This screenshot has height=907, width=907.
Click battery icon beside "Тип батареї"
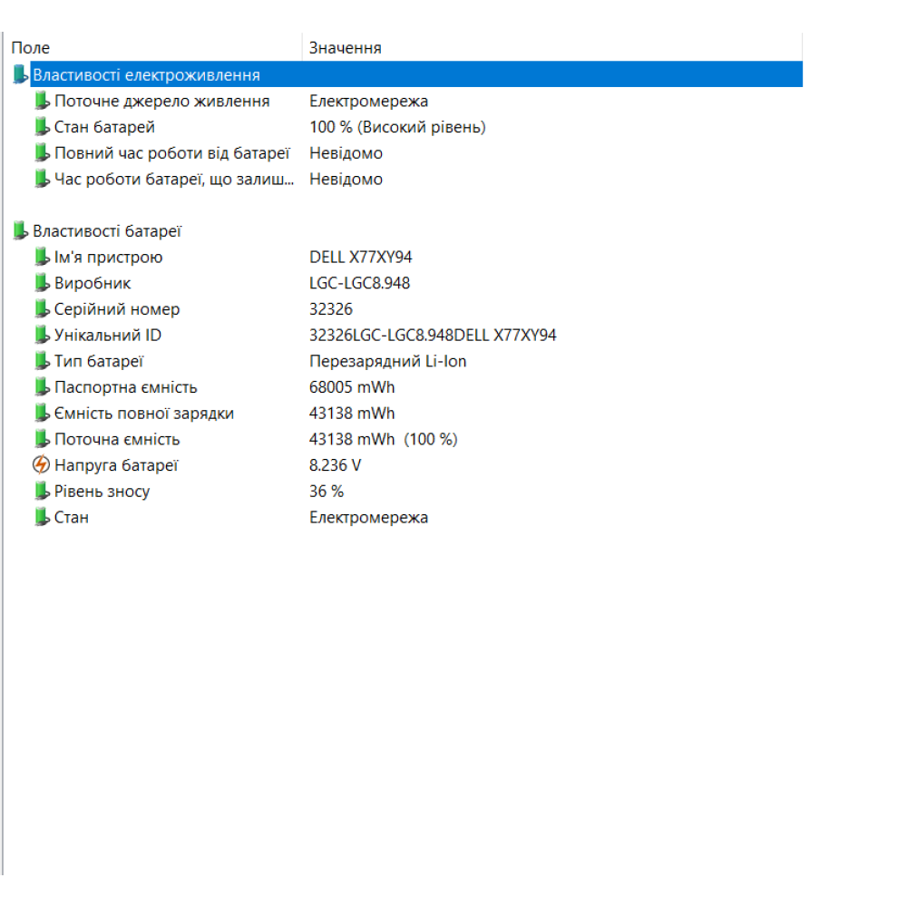pyautogui.click(x=41, y=360)
